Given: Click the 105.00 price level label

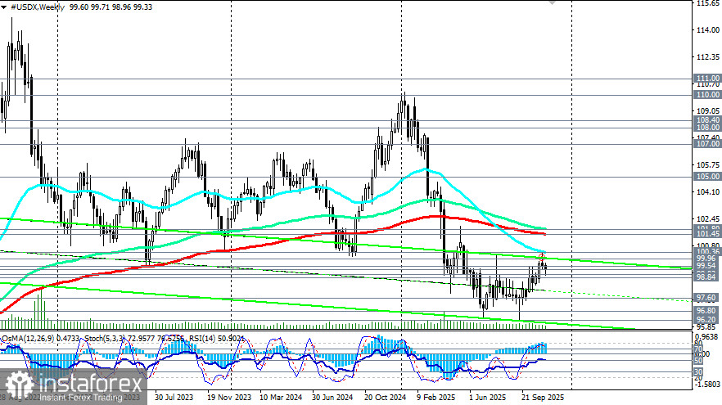Looking at the screenshot, I should 708,176.
